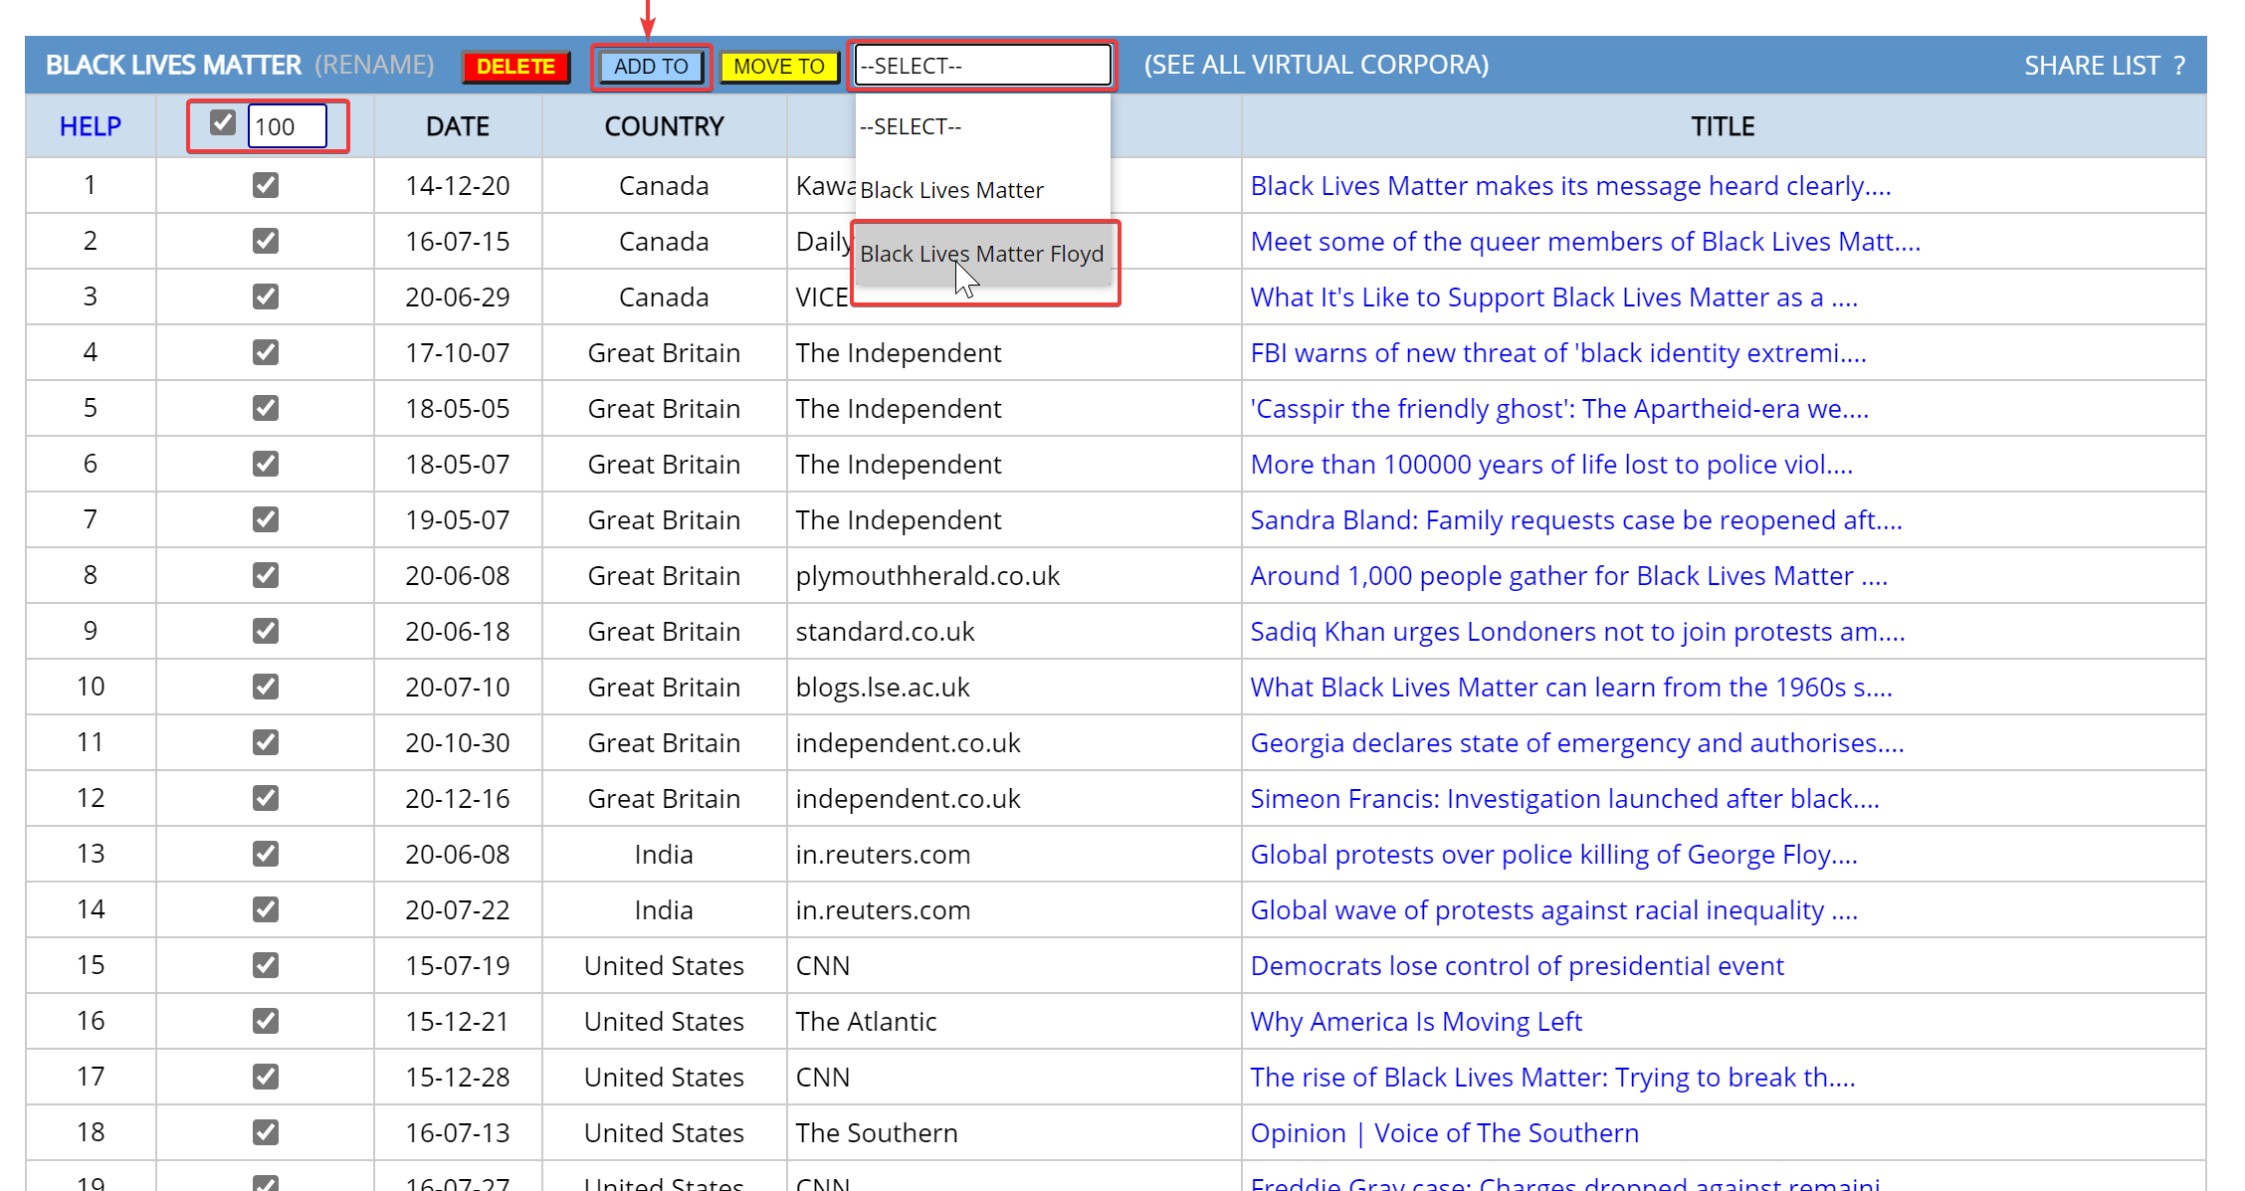The width and height of the screenshot is (2245, 1191).
Task: Uncheck the checkbox in row 3
Action: (266, 297)
